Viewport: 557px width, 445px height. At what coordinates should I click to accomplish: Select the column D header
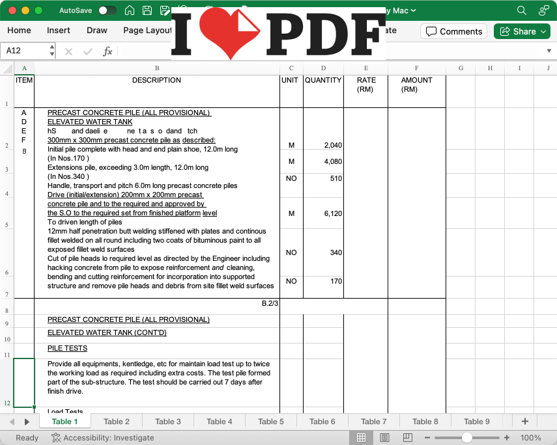tap(323, 68)
